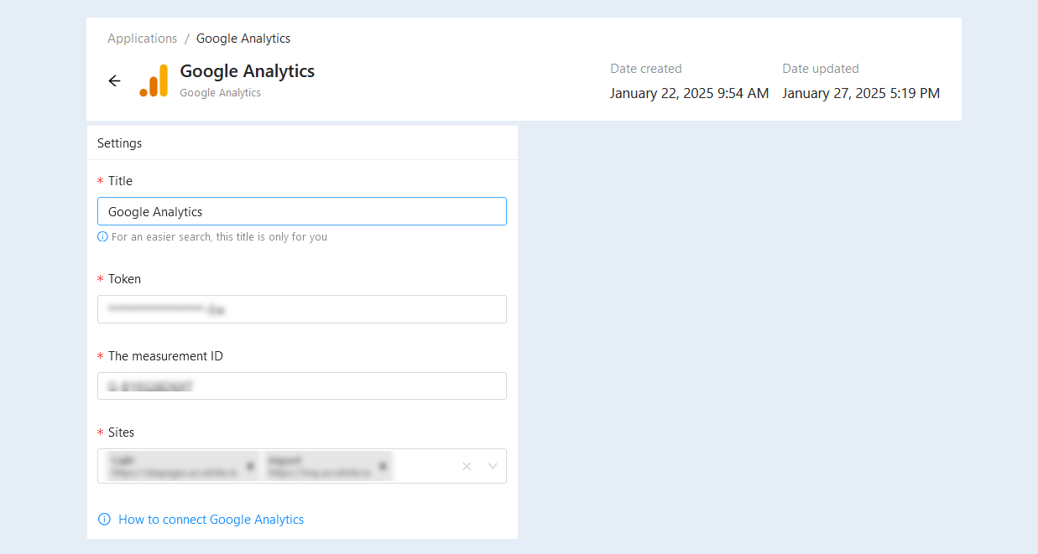The height and width of the screenshot is (554, 1038).
Task: Focus the Title input field
Action: tap(302, 211)
